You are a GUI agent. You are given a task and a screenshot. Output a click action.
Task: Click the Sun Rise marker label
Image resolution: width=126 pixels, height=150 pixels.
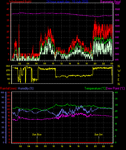tap(37, 135)
